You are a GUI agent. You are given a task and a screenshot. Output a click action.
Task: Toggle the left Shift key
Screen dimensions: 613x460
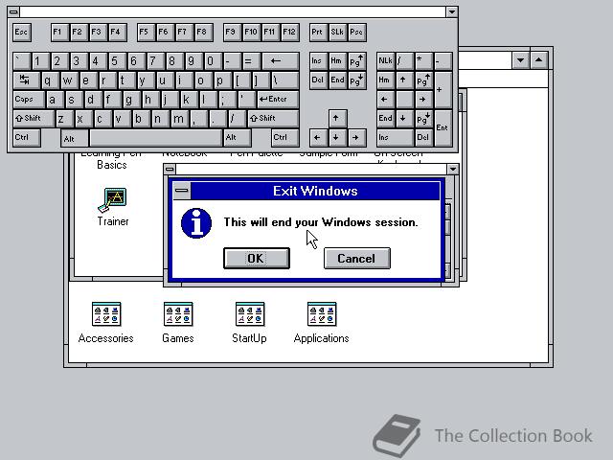[x=34, y=119]
